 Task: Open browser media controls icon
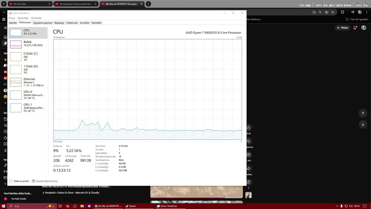(x=353, y=12)
